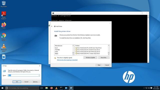This screenshot has width=160, height=90.
Task: Switch to the Run dialog taskbar item
Action: click(x=71, y=88)
